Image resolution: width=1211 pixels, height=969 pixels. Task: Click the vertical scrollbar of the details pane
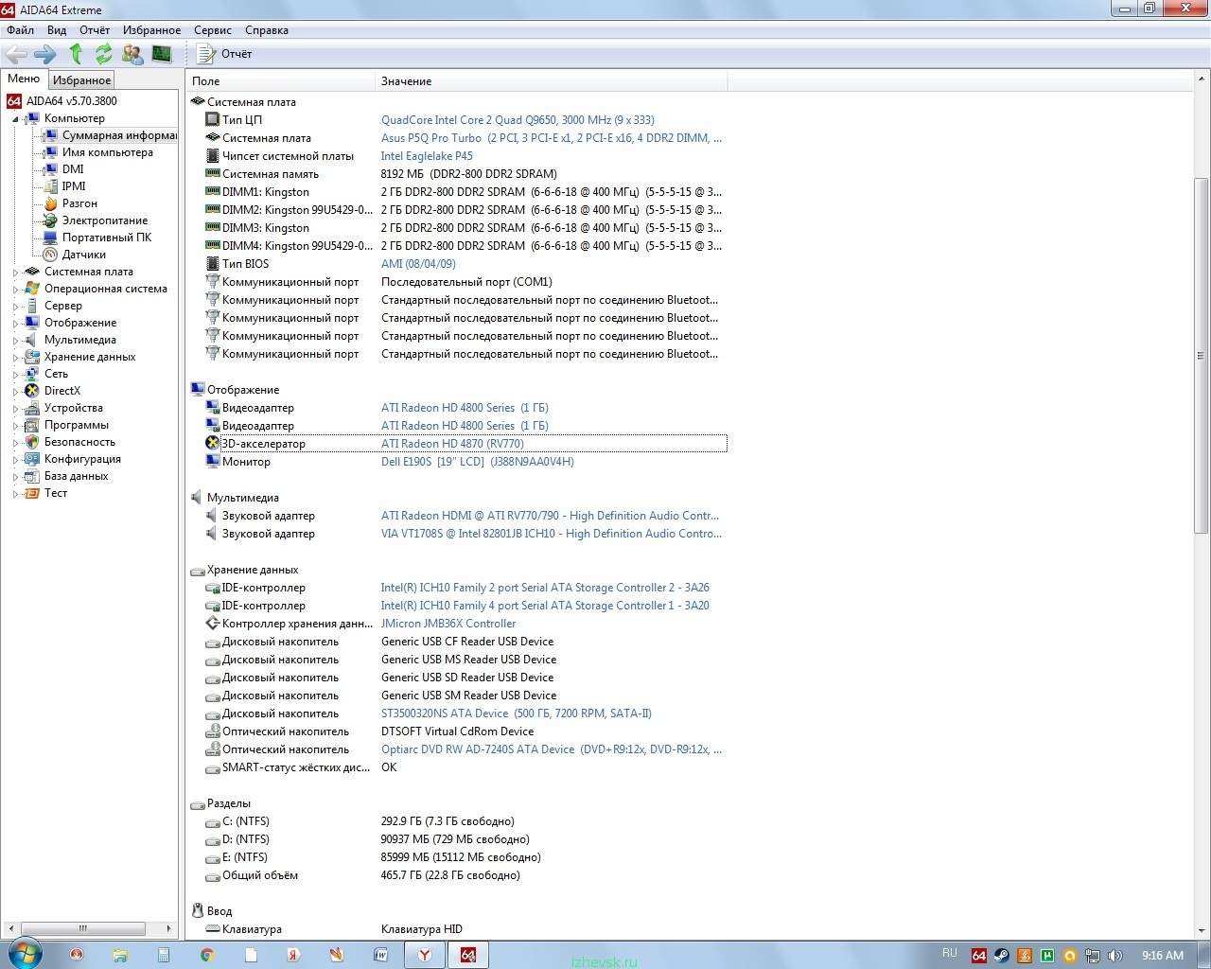coord(1202,355)
